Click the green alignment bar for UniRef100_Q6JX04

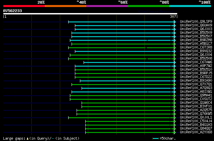[122, 55]
